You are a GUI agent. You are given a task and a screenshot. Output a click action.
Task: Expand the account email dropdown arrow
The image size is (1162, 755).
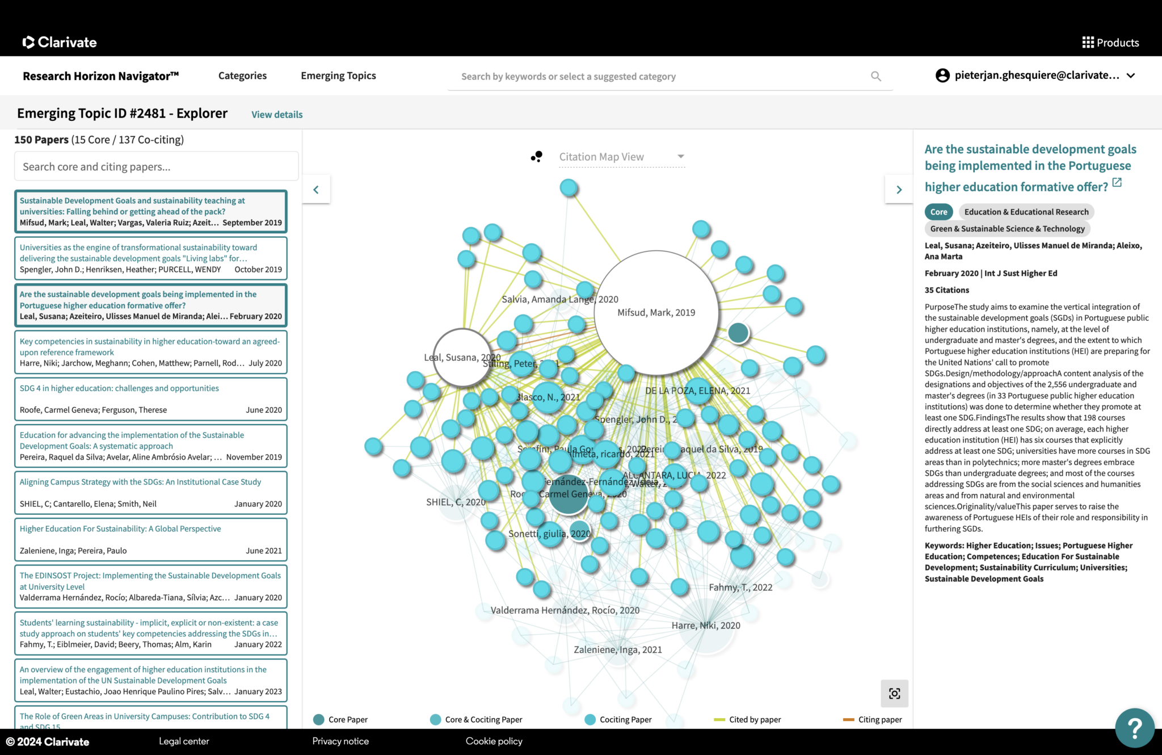(x=1131, y=75)
